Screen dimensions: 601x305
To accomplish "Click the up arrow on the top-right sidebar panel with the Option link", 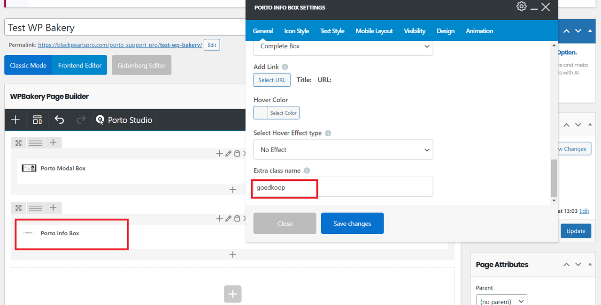I will 567,31.
